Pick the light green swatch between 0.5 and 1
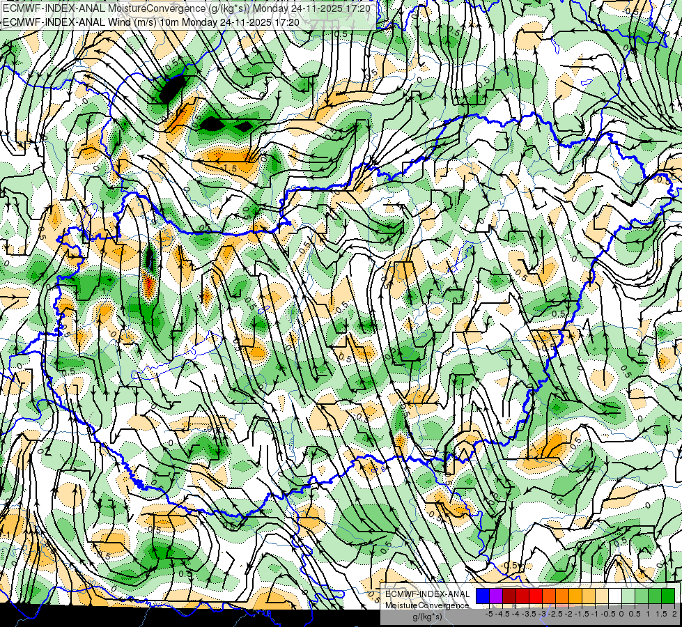 [x=641, y=596]
